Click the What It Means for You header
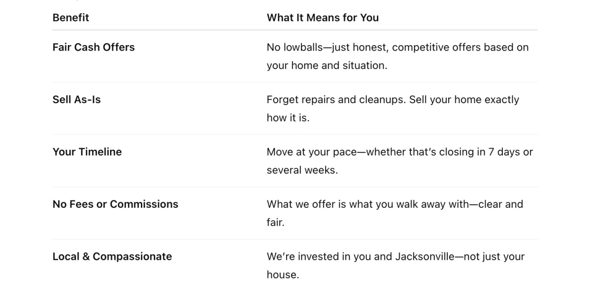 tap(323, 18)
